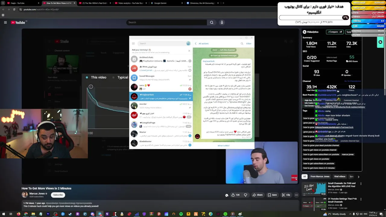Image resolution: width=386 pixels, height=217 pixels.
Task: Open the tab search dropdown arrow
Action: coord(3,3)
